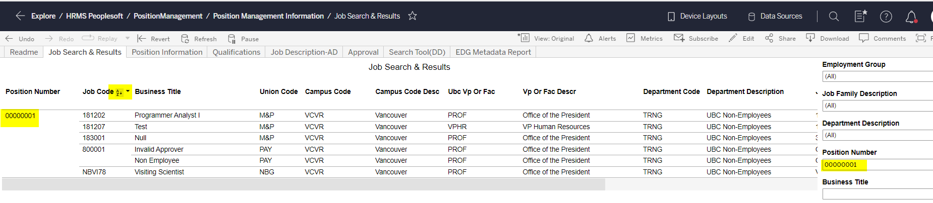
Task: Open the notifications bell icon
Action: [x=911, y=17]
